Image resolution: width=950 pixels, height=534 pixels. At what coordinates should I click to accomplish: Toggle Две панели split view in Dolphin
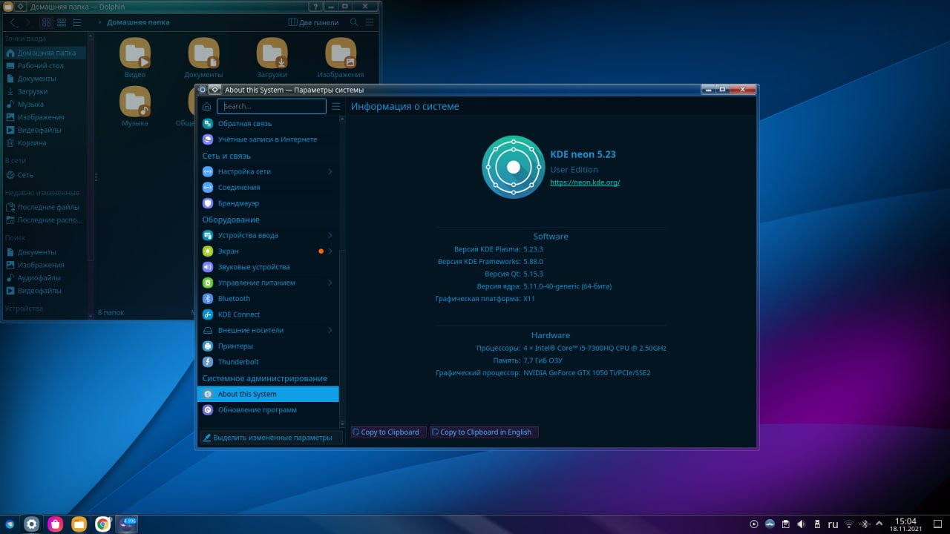[x=313, y=22]
